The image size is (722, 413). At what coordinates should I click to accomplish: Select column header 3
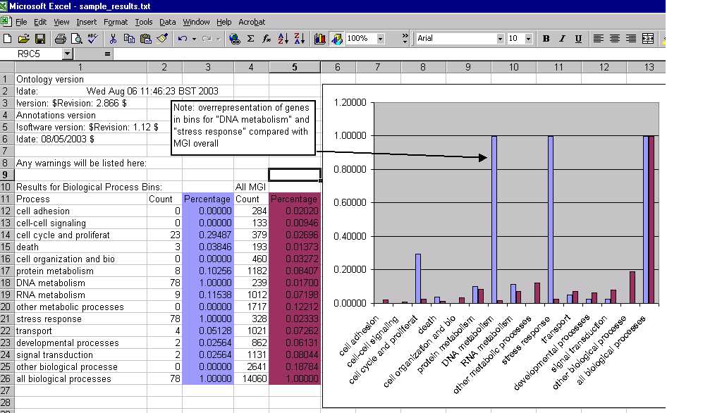[208, 67]
